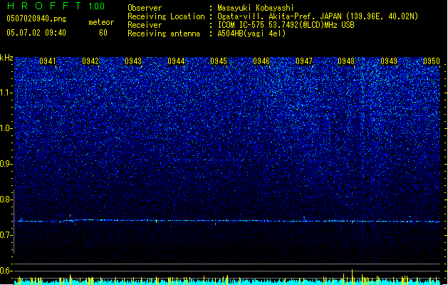
Task: Click the 0941 time marker
Action: 48,61
